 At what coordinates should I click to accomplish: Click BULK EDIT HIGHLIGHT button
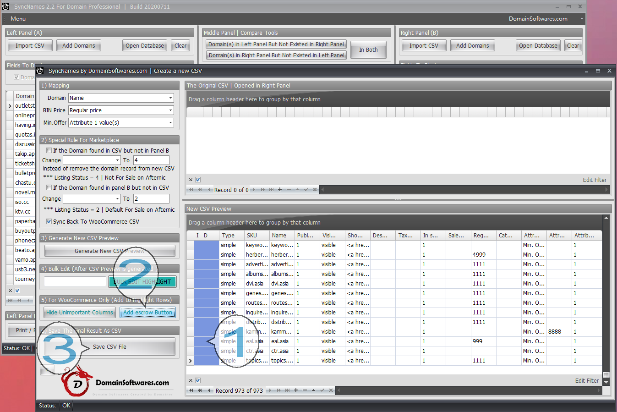(x=142, y=281)
